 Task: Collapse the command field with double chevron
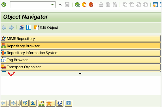tap(60, 5)
